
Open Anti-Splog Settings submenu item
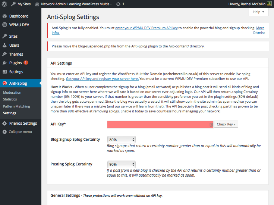(x=10, y=113)
